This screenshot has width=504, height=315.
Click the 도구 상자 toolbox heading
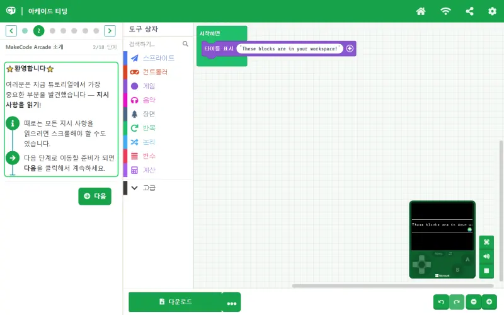tap(144, 29)
